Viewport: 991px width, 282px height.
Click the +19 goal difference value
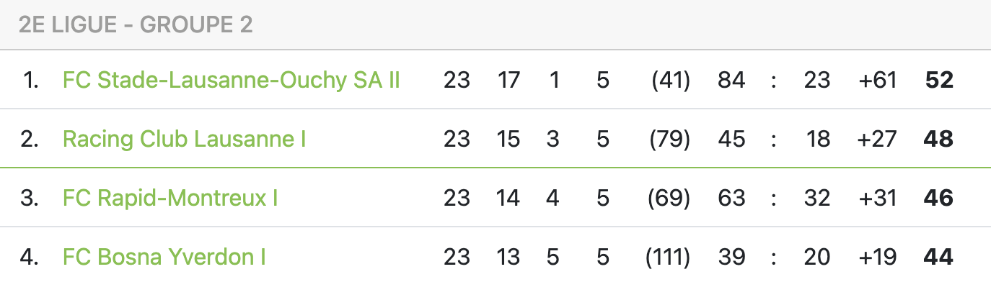point(877,257)
